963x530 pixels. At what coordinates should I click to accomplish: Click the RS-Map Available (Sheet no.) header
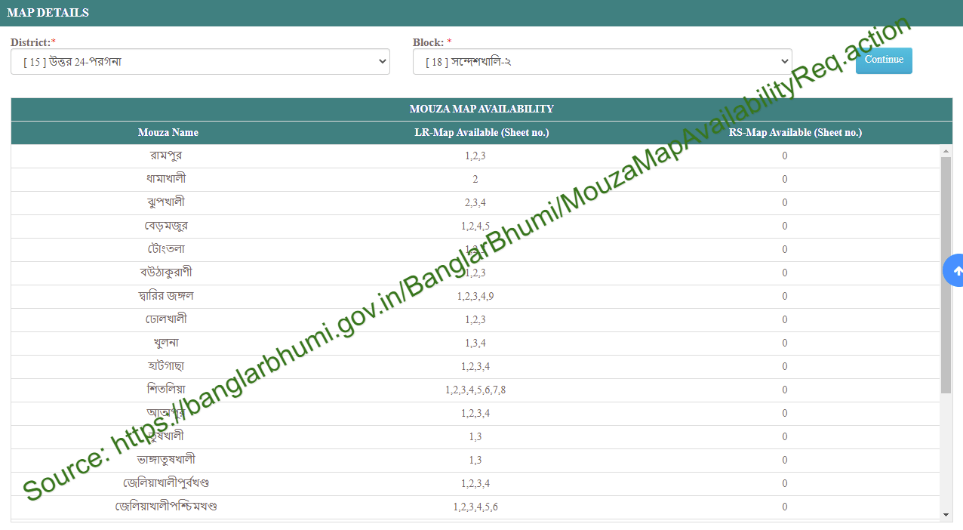[795, 132]
